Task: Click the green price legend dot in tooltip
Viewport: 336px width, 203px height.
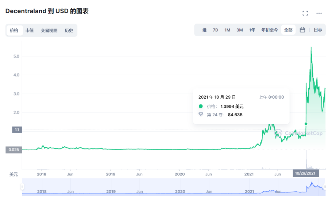Action: 201,106
